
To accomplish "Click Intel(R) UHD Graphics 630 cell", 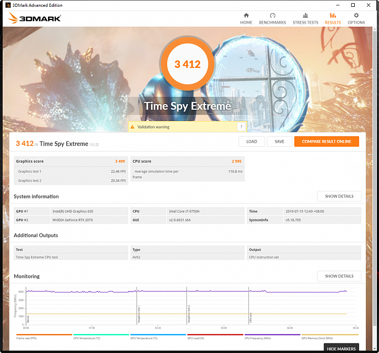I will click(89, 211).
